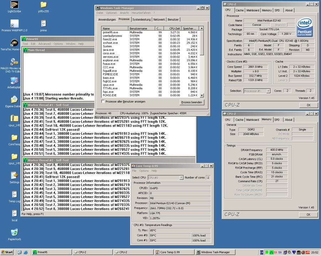Viewport: 321px width, 256px height.
Task: Open the Options menu in Core Temp
Action: click(x=144, y=171)
